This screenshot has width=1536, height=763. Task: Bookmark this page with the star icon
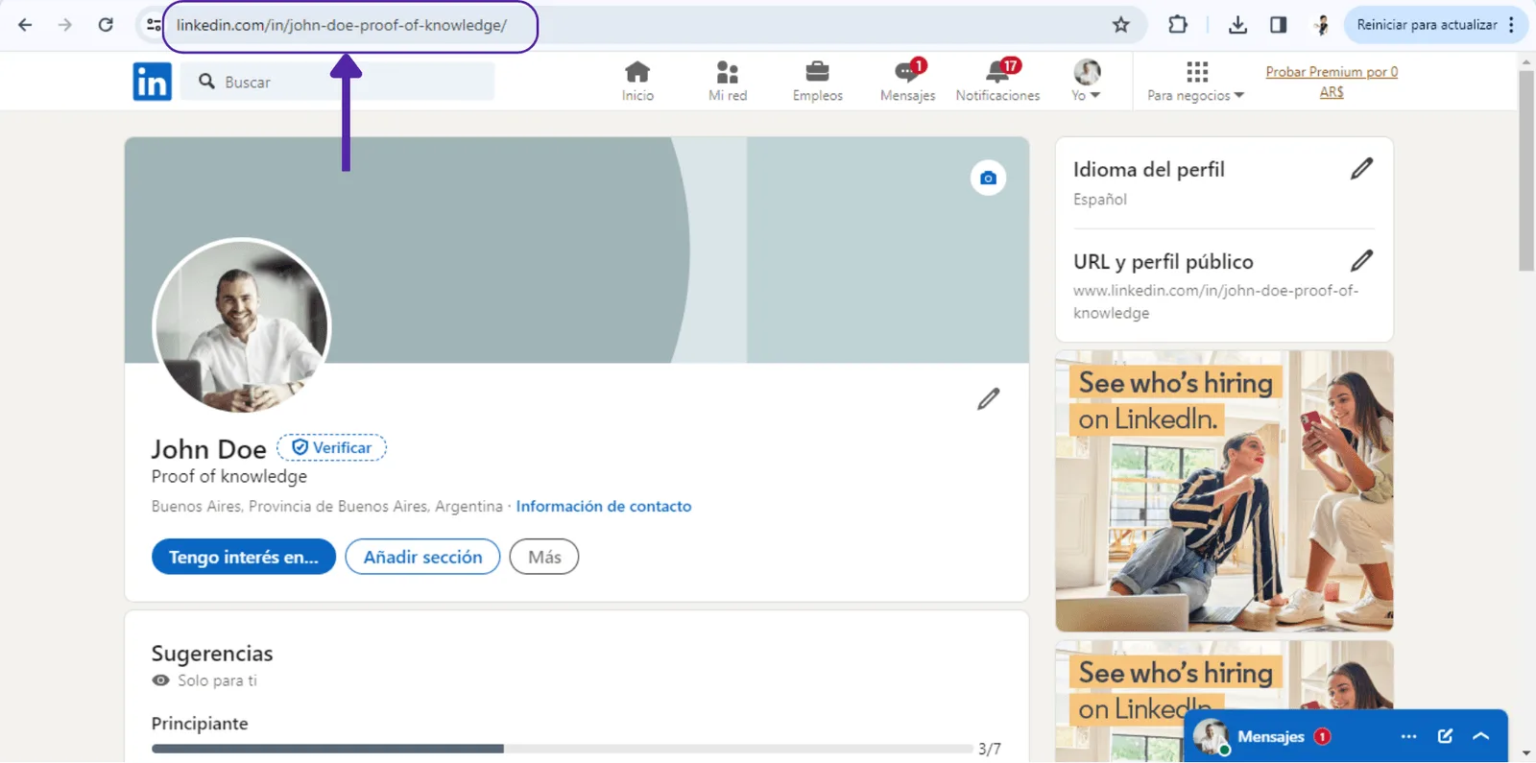[1120, 25]
